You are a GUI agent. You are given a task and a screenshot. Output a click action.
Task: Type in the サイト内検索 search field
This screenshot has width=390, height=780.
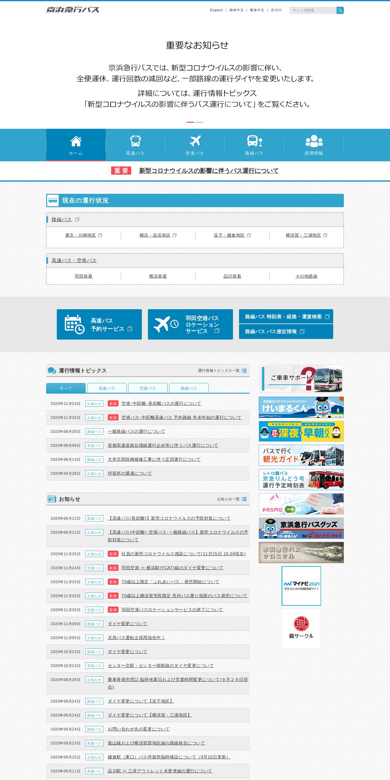pos(313,10)
